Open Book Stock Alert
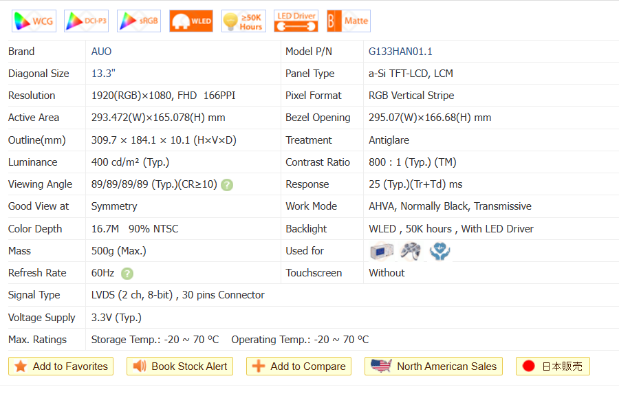The height and width of the screenshot is (394, 619). click(180, 366)
